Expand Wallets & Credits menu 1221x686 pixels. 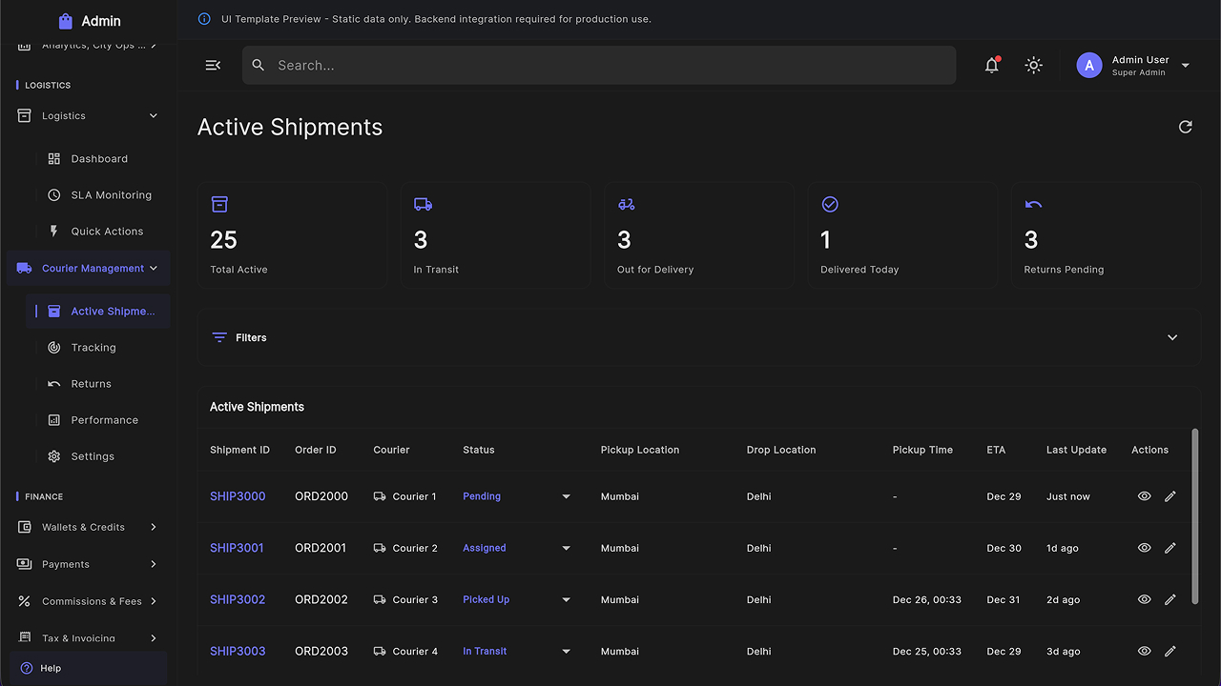click(88, 527)
